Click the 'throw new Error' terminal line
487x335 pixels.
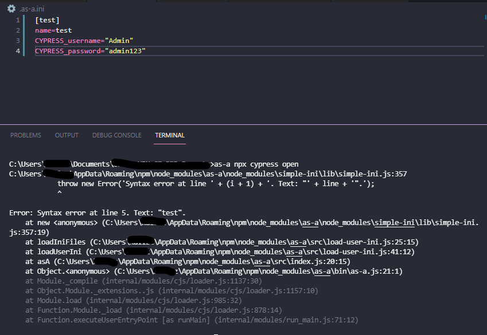pyautogui.click(x=216, y=184)
